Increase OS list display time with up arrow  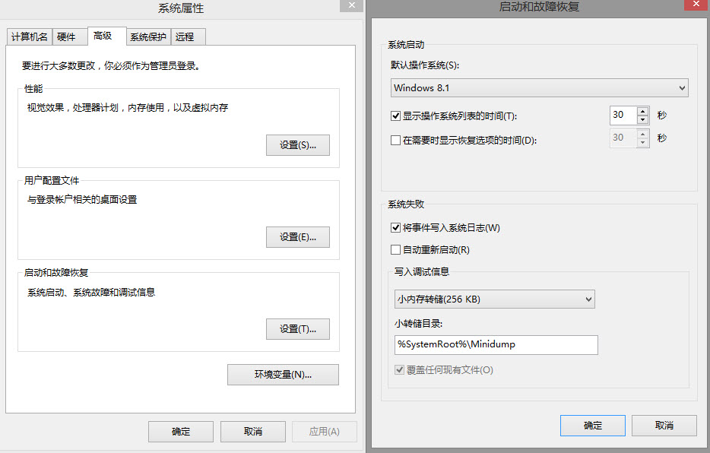(x=642, y=112)
